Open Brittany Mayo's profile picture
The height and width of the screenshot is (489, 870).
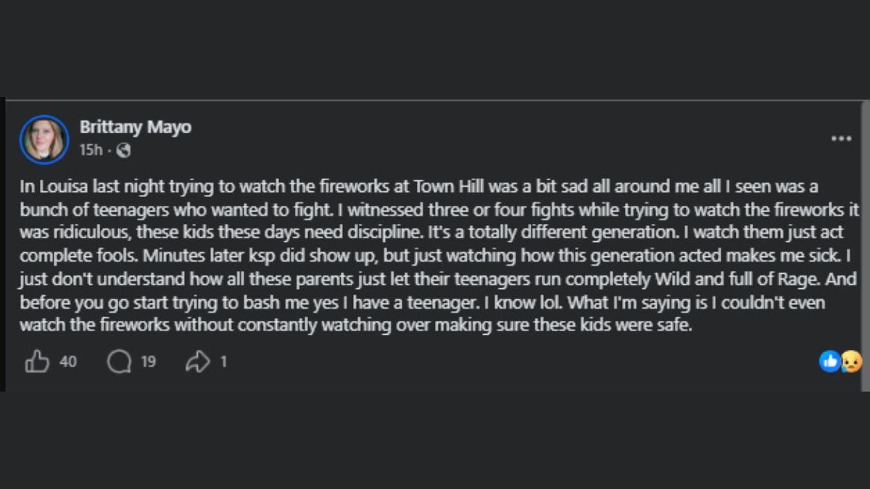click(44, 139)
